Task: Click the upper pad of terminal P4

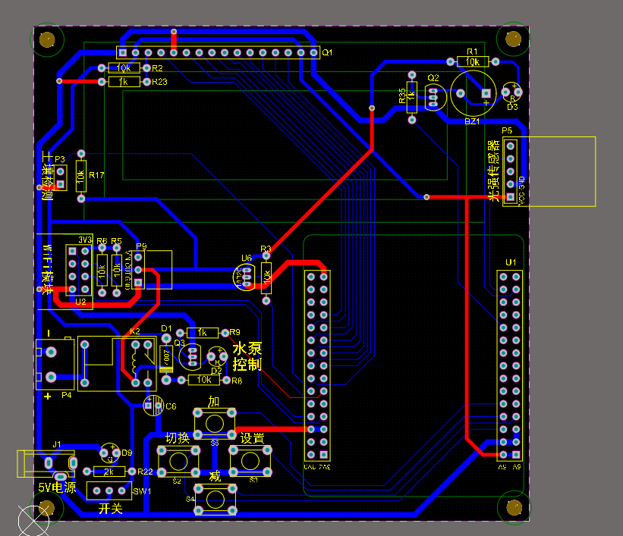Action: (51, 353)
